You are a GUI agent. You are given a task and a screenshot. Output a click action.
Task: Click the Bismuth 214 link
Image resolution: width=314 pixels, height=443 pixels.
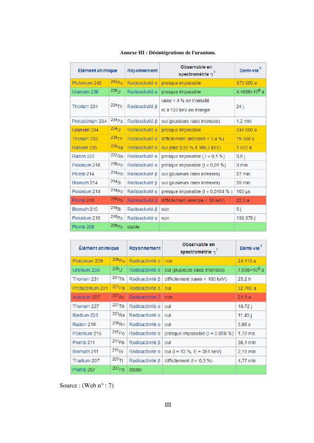[85, 183]
